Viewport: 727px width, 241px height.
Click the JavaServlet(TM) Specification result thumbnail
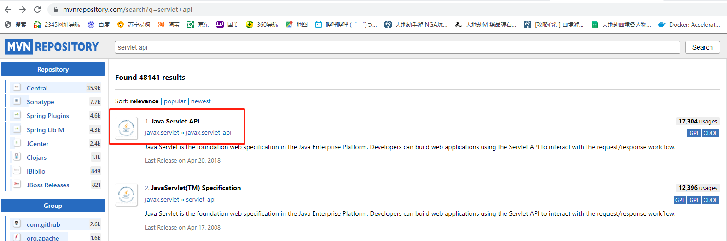pos(127,194)
